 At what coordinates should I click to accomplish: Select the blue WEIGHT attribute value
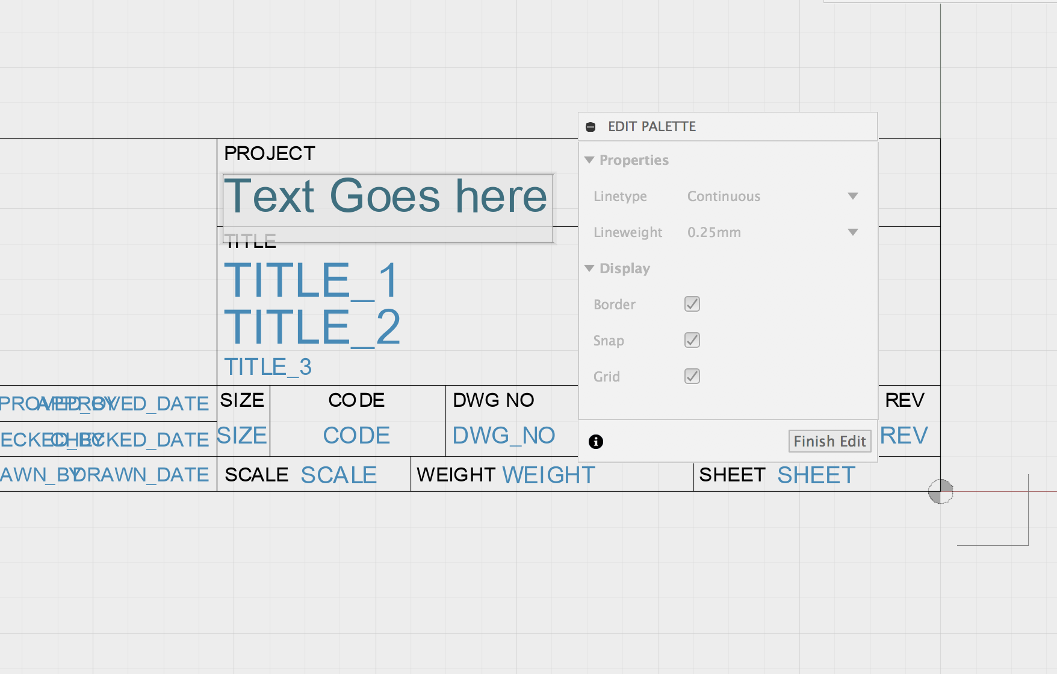point(549,475)
